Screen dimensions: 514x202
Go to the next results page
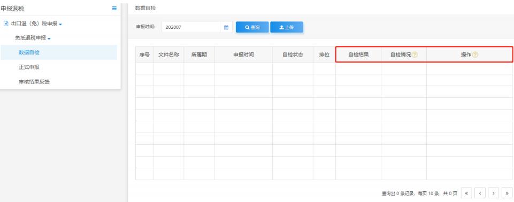coord(493,193)
